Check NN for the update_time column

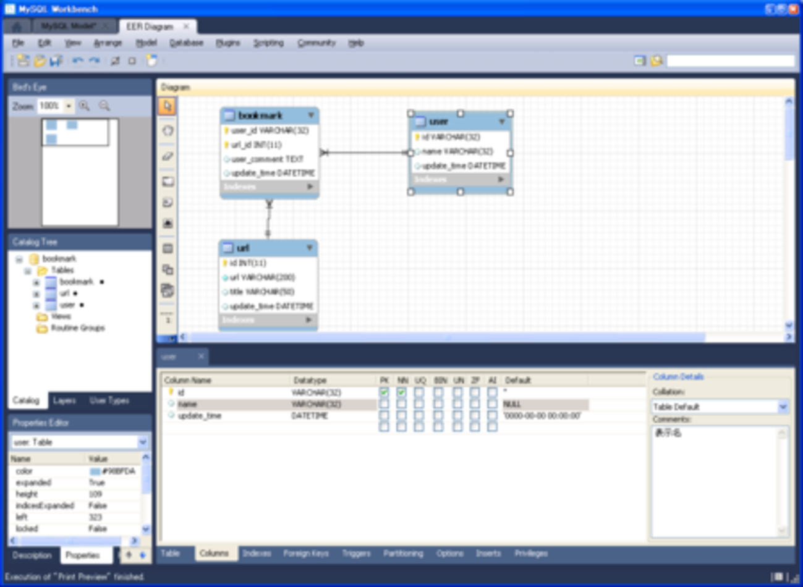point(401,416)
